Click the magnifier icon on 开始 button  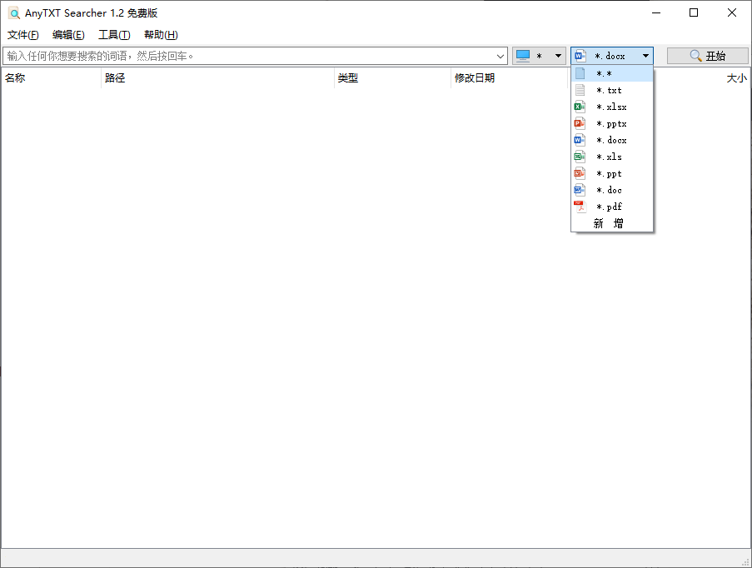pos(696,56)
